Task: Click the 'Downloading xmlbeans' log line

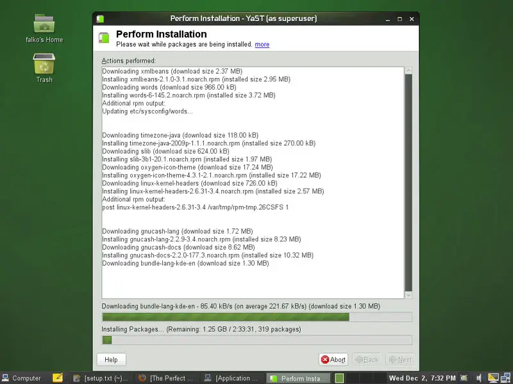Action: pos(172,71)
